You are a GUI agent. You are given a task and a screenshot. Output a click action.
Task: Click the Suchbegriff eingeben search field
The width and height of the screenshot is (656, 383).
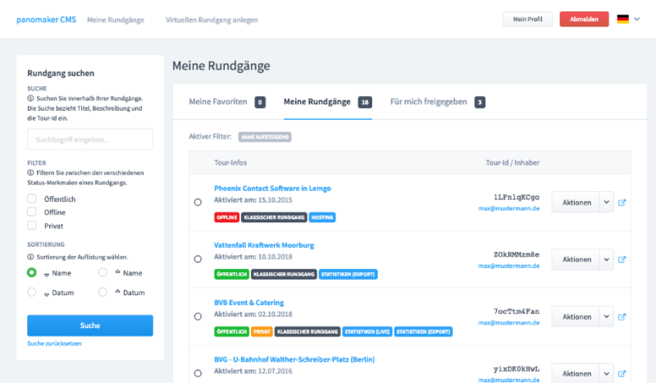pyautogui.click(x=90, y=139)
